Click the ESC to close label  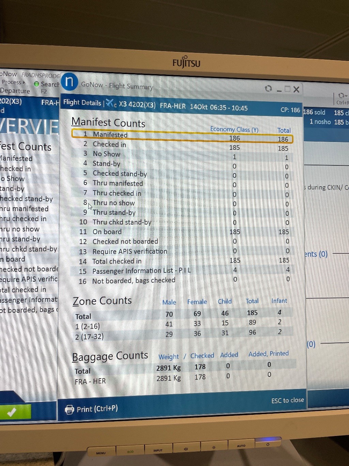point(287,400)
